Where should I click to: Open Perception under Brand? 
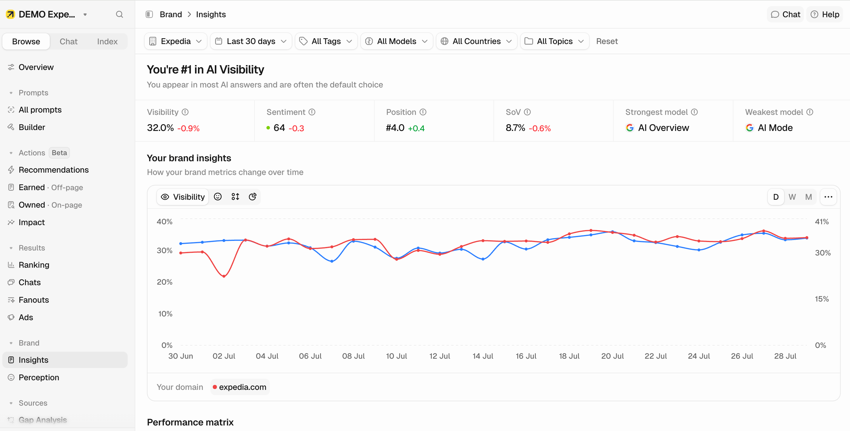coord(65,377)
